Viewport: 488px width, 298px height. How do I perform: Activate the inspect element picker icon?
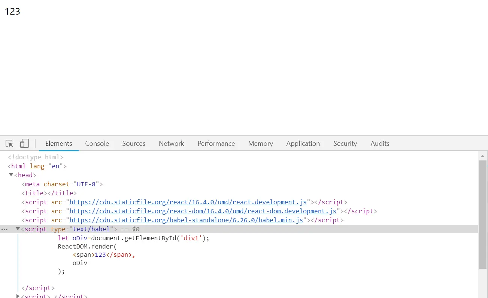pos(9,144)
